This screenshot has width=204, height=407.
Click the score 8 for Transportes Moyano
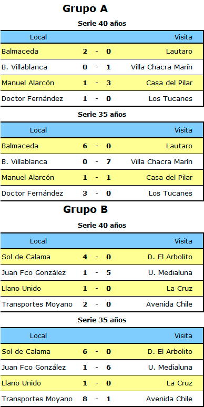85,399
